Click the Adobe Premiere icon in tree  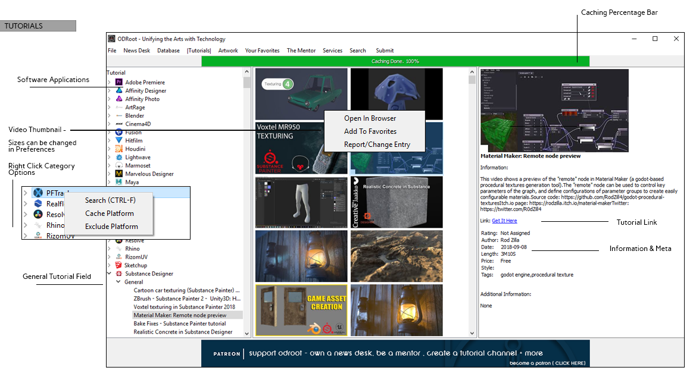pyautogui.click(x=119, y=83)
